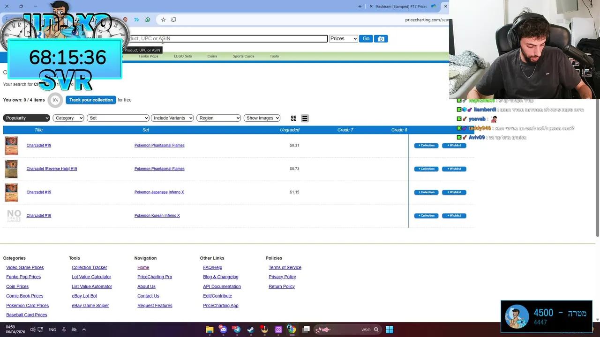
Task: Show hidden tray icons chevron
Action: tap(84, 330)
